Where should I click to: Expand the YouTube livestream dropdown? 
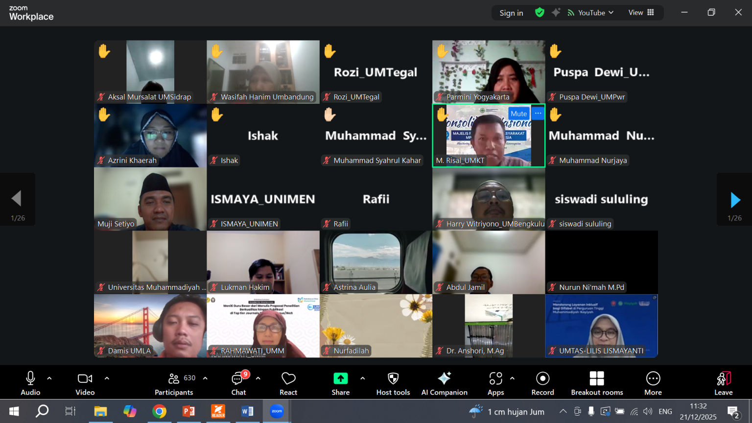pyautogui.click(x=590, y=13)
